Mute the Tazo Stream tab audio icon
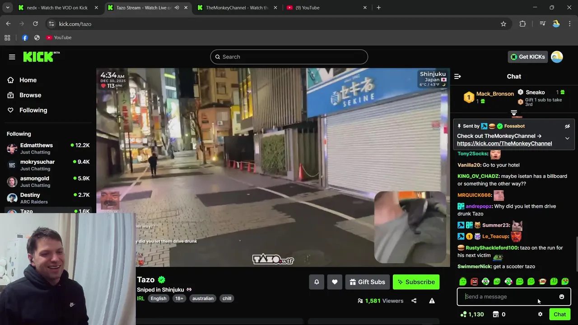 click(x=177, y=8)
